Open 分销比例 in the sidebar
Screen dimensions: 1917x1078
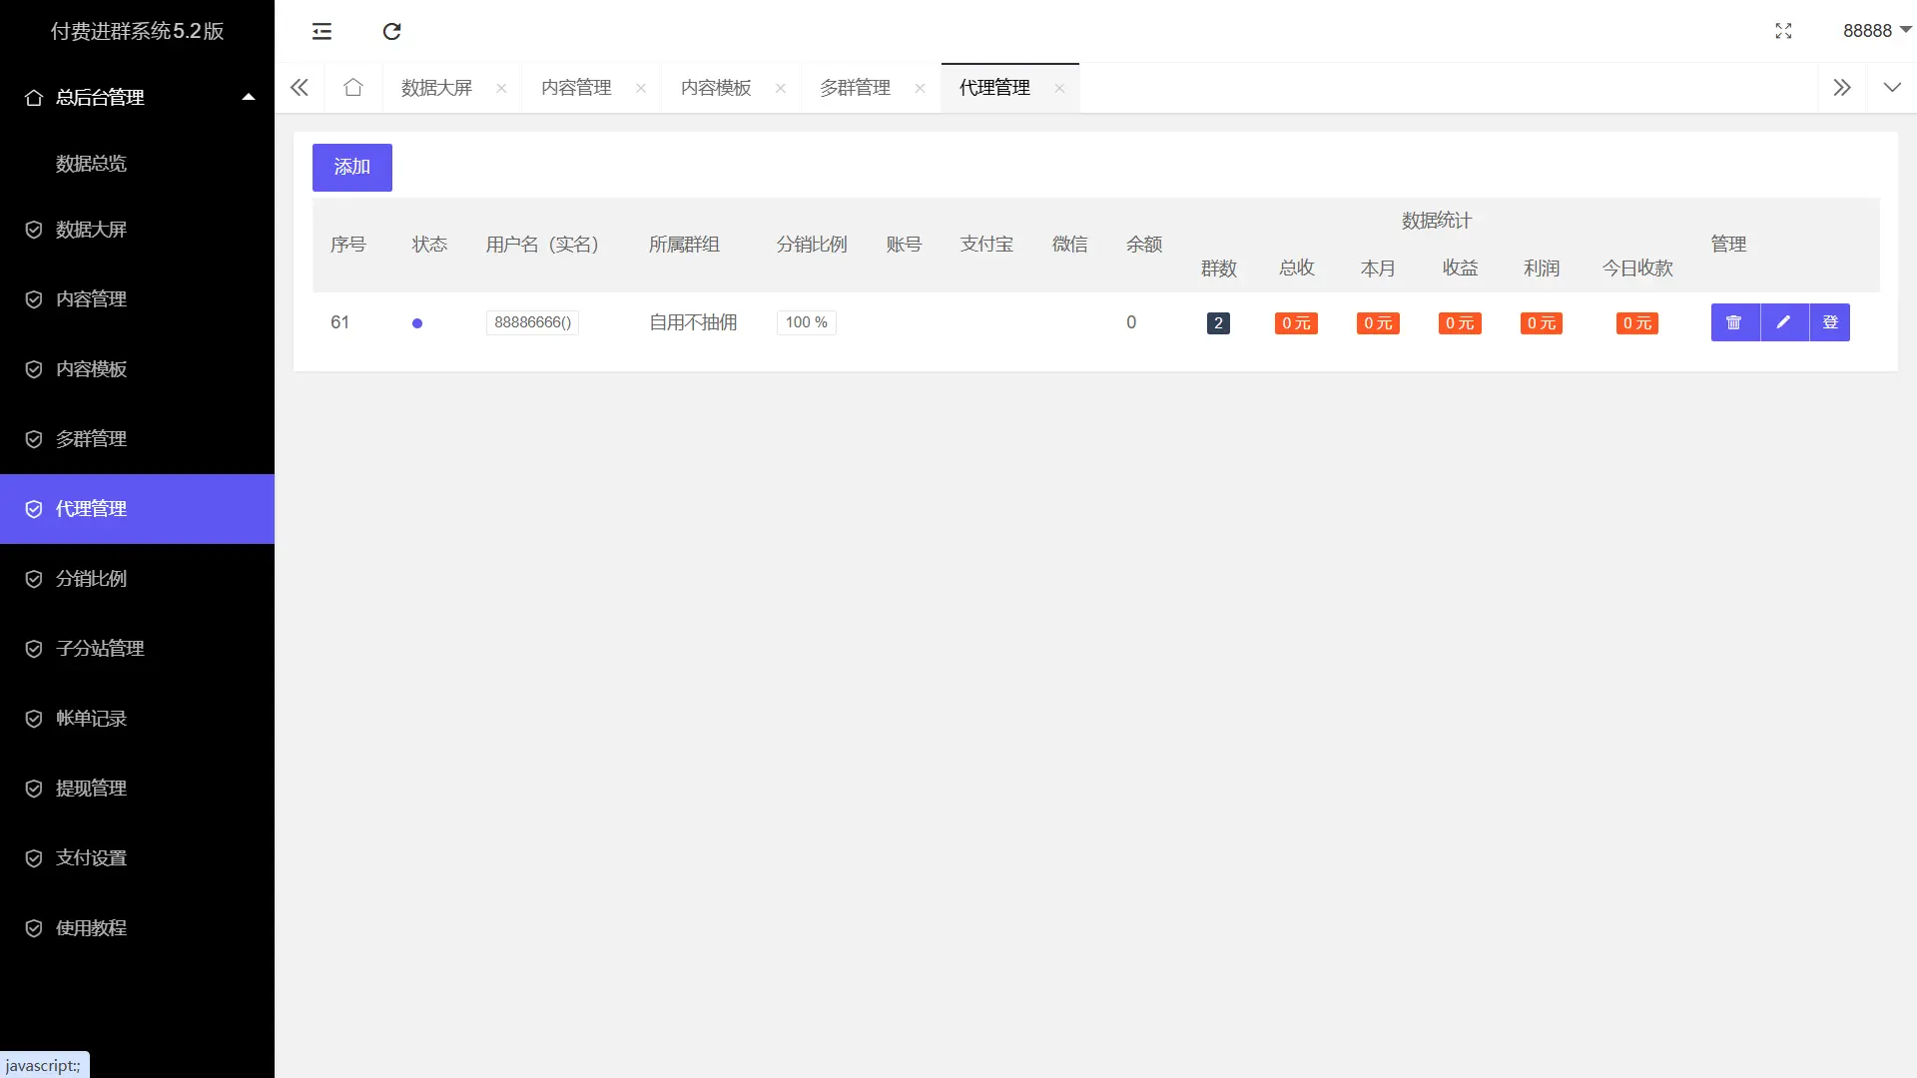91,579
